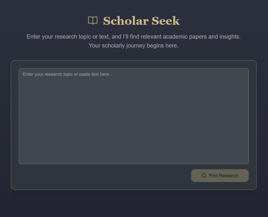This screenshot has width=268, height=217.
Task: Click the open book icon beside Scholar Seek
Action: point(93,20)
